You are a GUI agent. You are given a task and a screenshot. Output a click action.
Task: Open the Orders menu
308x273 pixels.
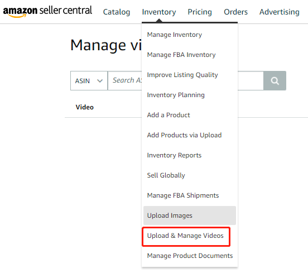[235, 12]
